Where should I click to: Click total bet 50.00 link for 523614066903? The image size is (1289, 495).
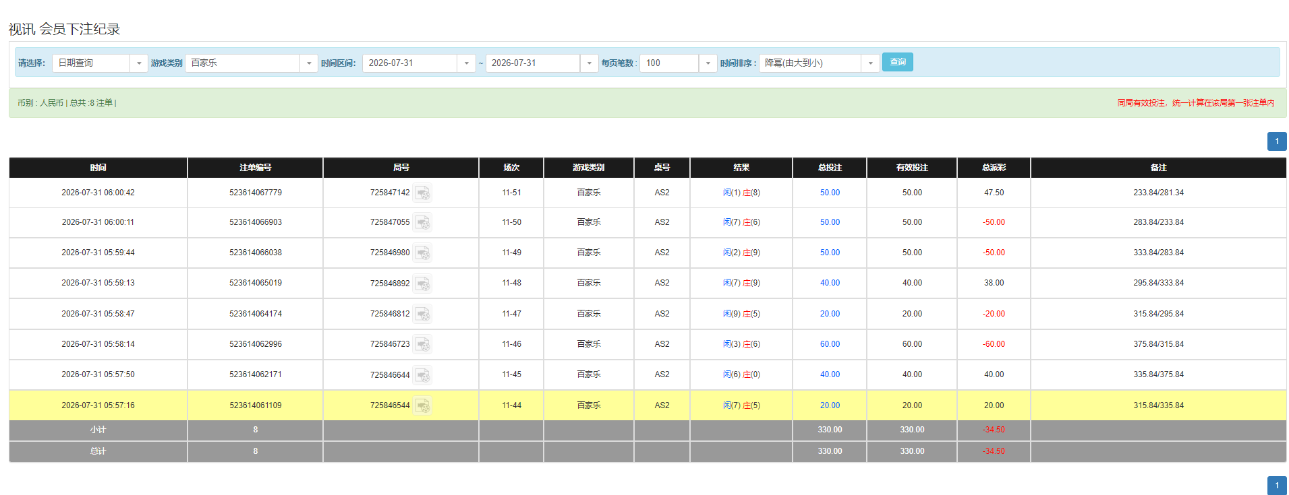(830, 222)
